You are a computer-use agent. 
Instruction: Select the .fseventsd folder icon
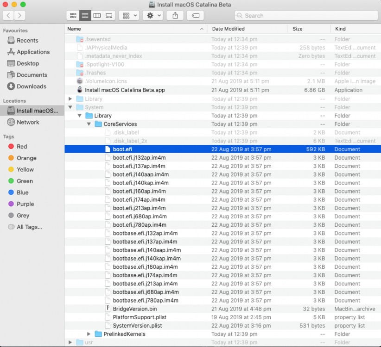80,39
